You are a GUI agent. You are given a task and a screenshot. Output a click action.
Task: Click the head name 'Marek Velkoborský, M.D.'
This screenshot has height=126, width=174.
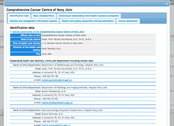point(54,91)
